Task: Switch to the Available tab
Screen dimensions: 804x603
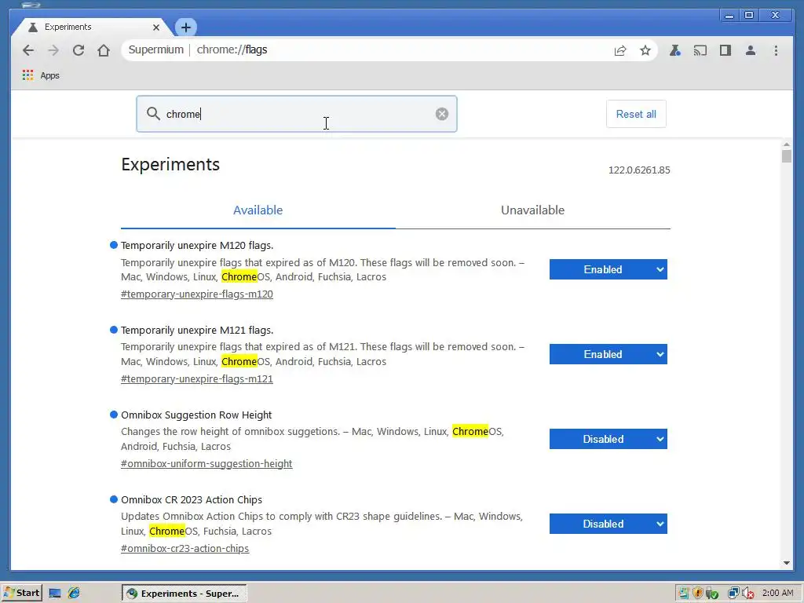Action: pos(258,210)
